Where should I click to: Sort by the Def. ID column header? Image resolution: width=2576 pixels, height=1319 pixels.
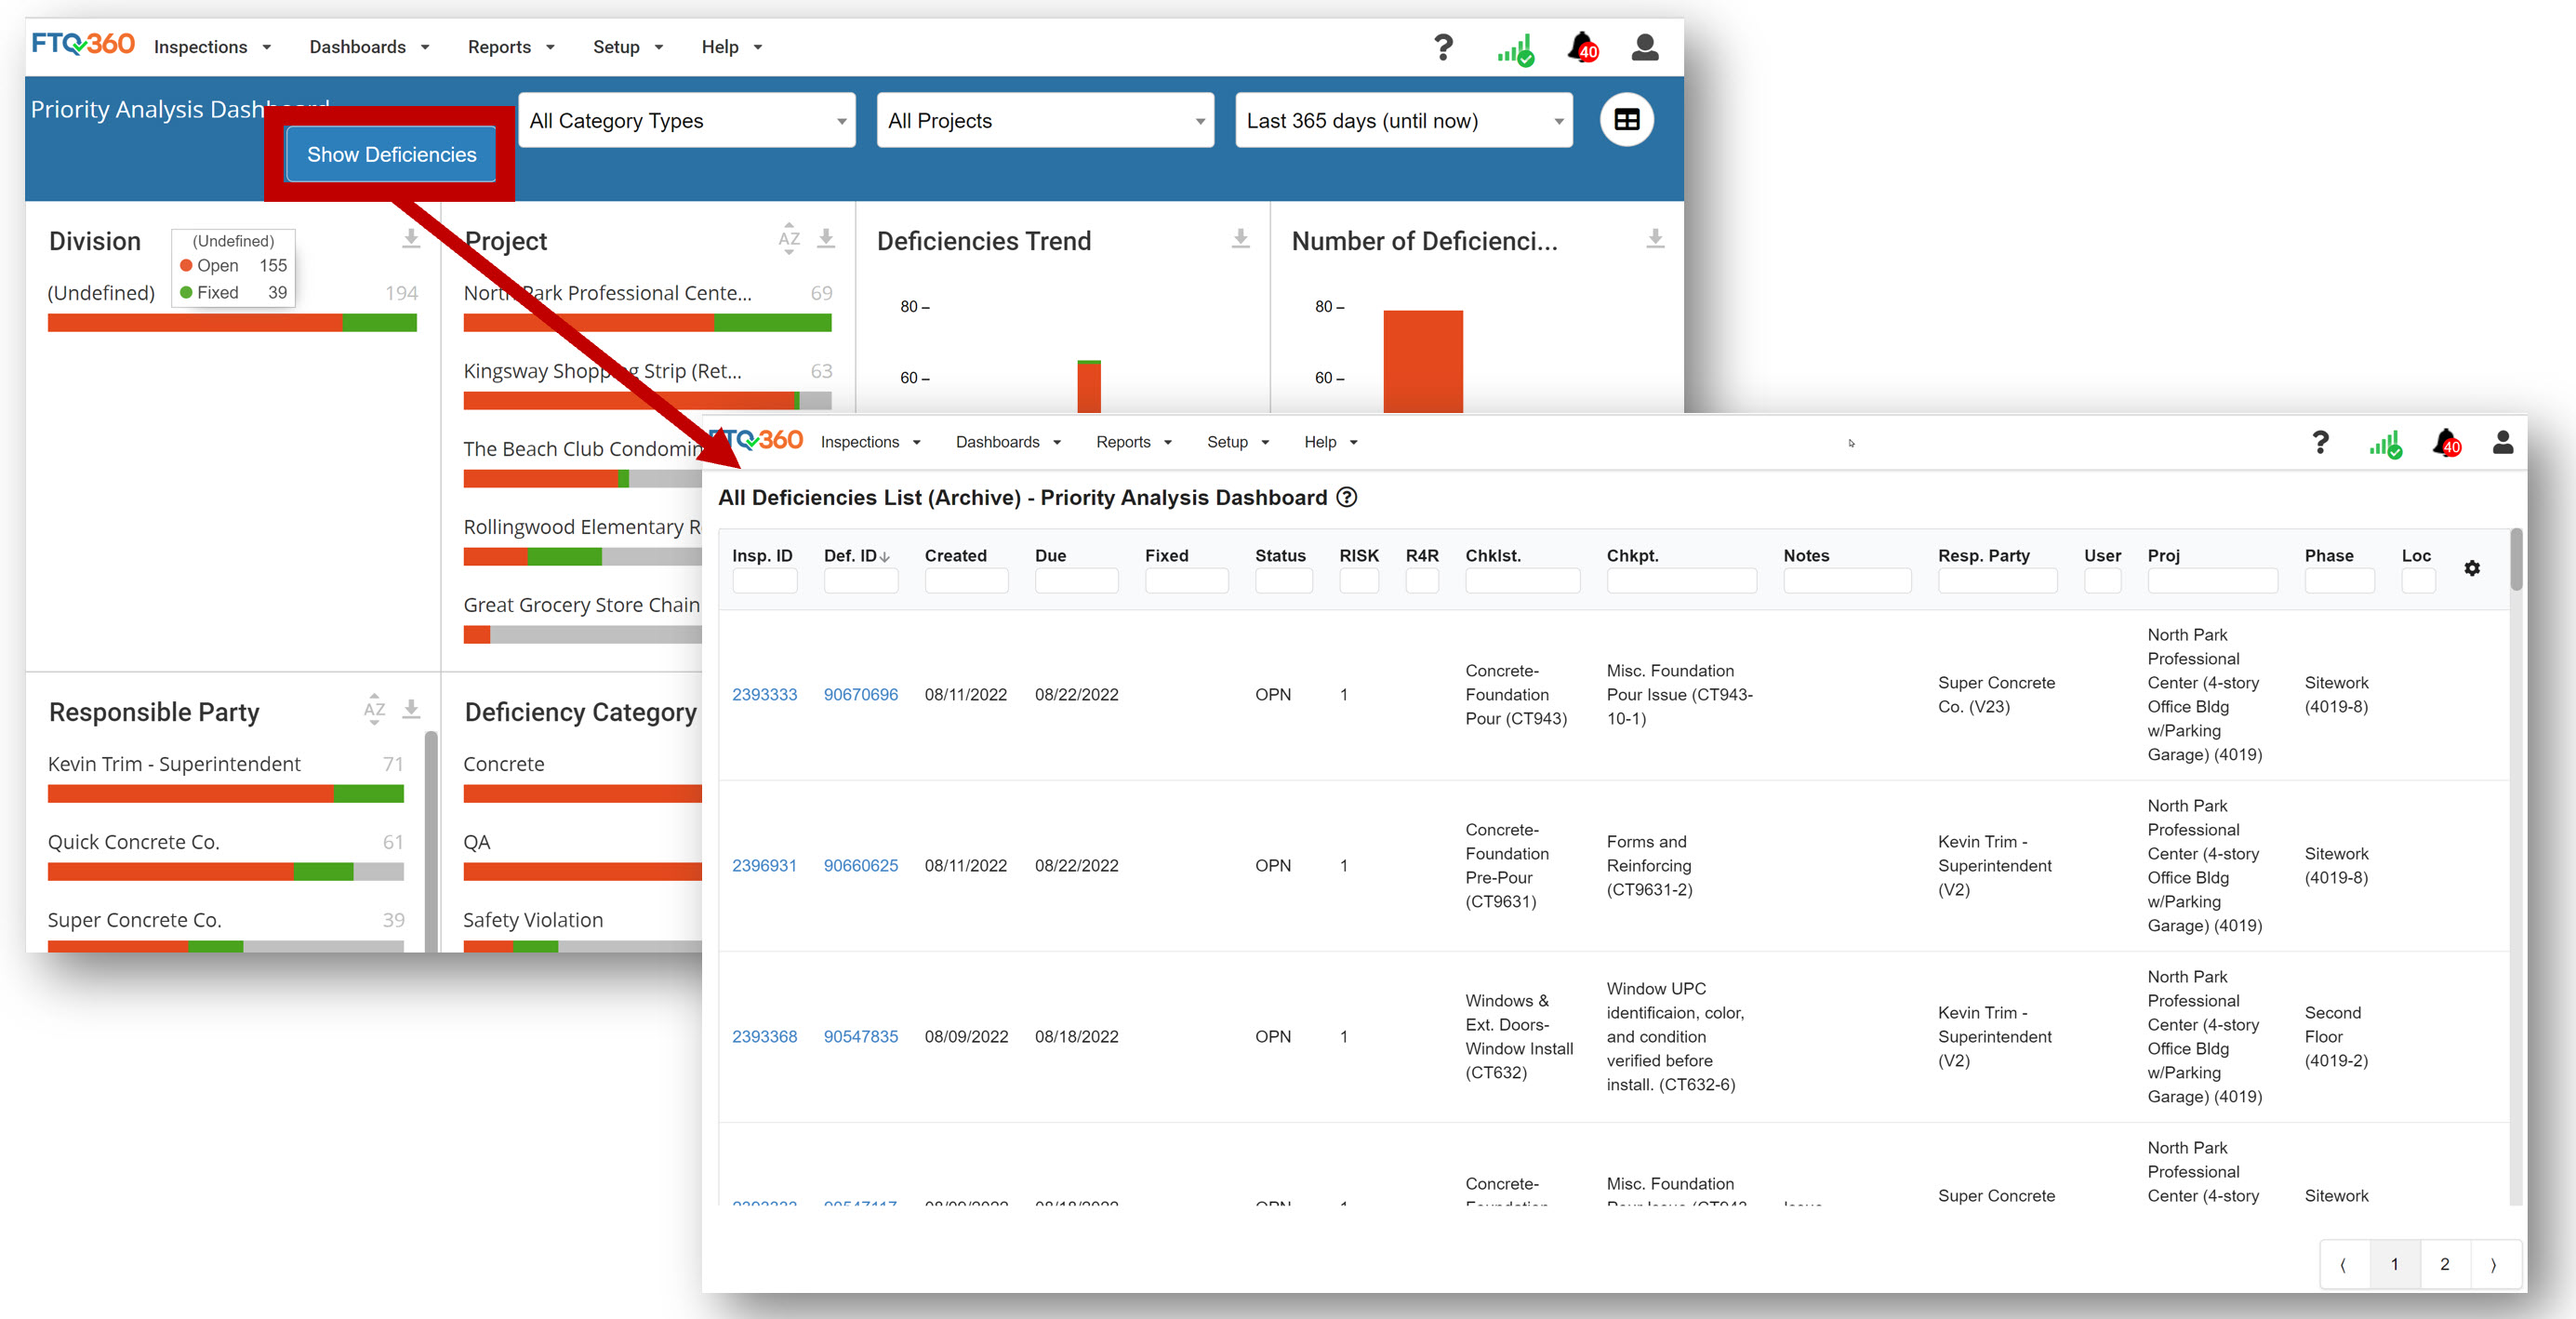[x=856, y=555]
